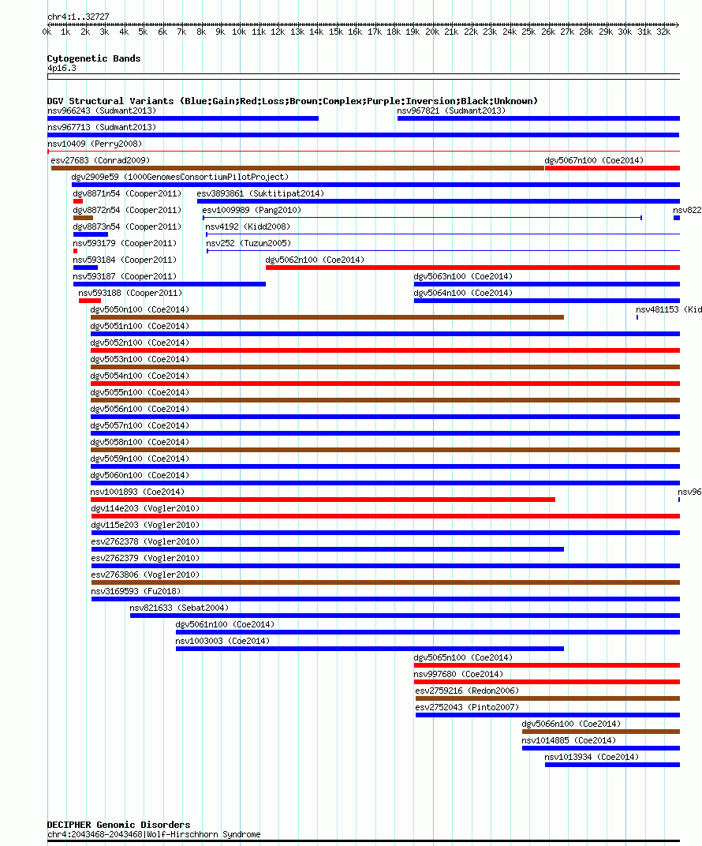
Task: Select nsv997680 (Coe2014) label
Action: (x=458, y=675)
